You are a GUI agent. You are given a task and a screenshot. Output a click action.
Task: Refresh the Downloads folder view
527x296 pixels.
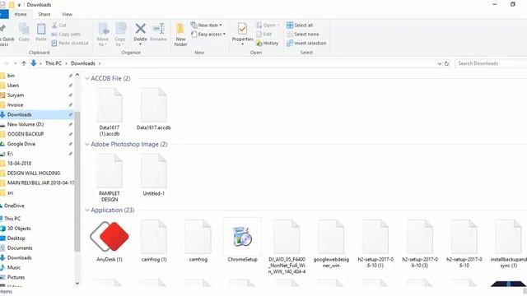tap(446, 63)
